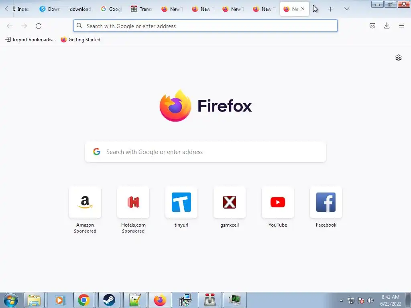Open the software installer taskbar icon
Viewport: 411px width, 308px height.
click(185, 300)
